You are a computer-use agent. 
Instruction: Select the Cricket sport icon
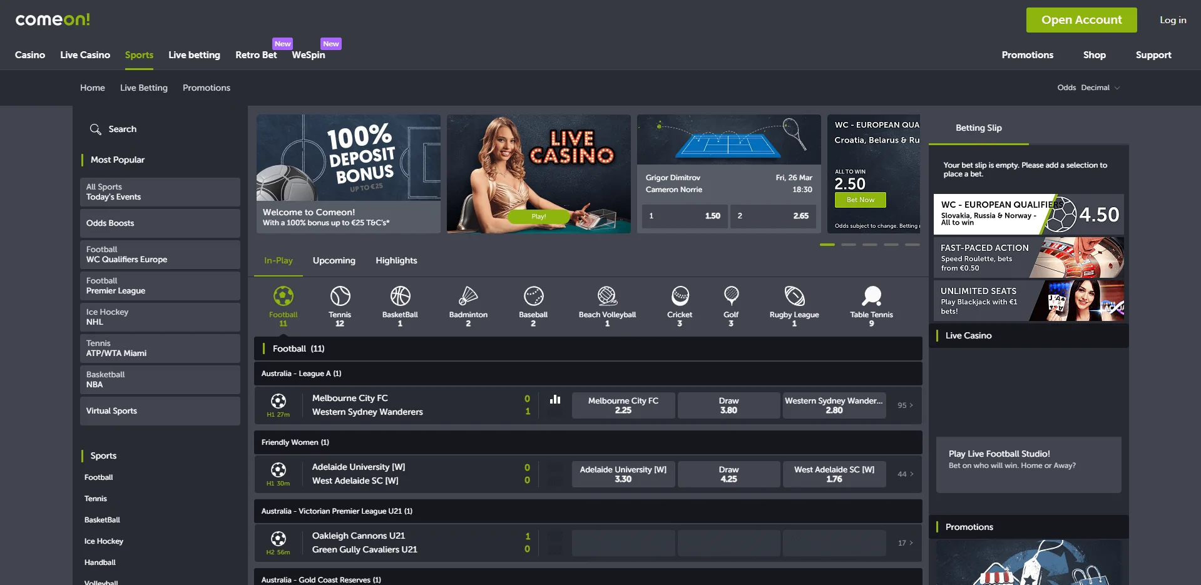pyautogui.click(x=680, y=297)
